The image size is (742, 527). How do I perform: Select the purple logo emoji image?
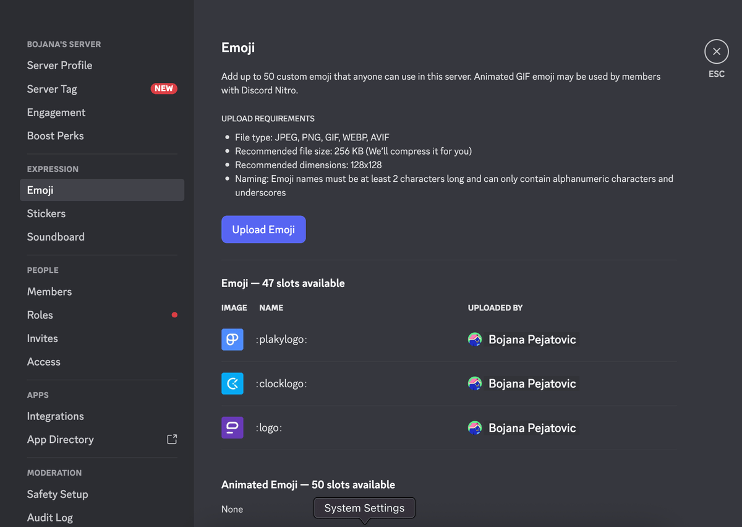(232, 427)
